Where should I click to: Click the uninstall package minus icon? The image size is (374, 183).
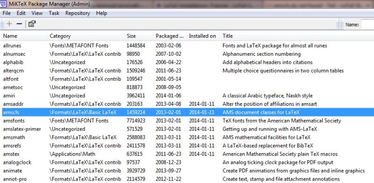[19, 24]
